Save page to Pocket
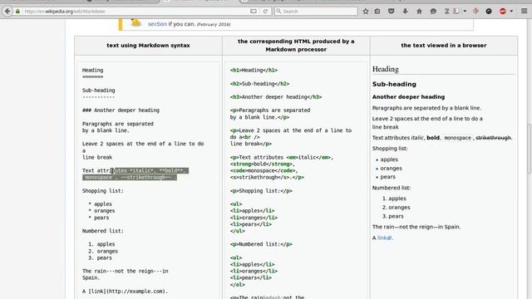Image resolution: width=532 pixels, height=299 pixels. click(x=392, y=11)
